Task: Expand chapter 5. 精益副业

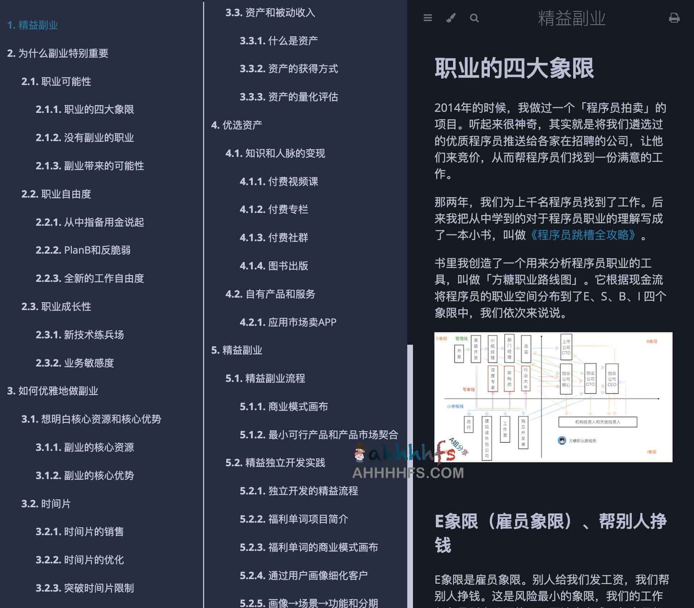Action: click(237, 350)
